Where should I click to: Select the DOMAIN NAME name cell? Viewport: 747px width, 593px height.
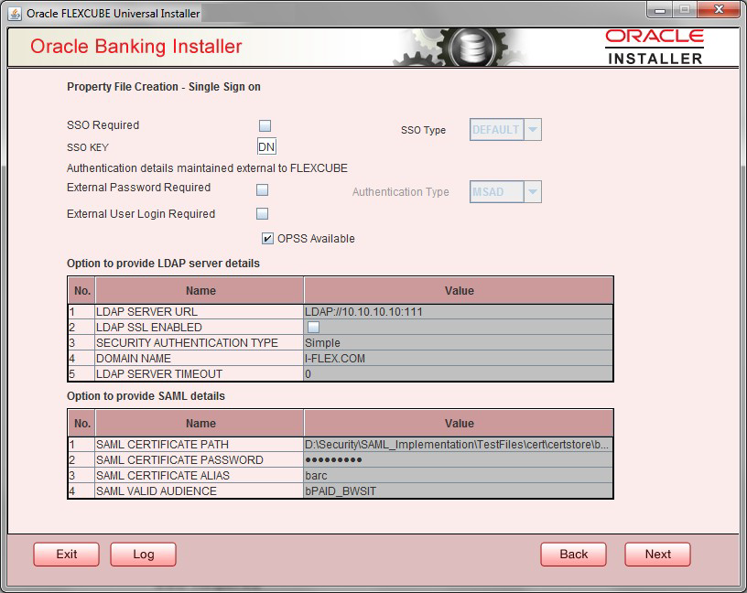(200, 358)
